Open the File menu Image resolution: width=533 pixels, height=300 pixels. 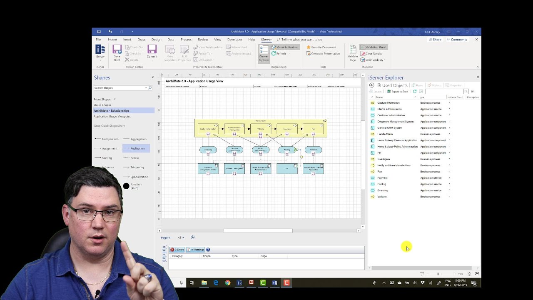tap(98, 40)
